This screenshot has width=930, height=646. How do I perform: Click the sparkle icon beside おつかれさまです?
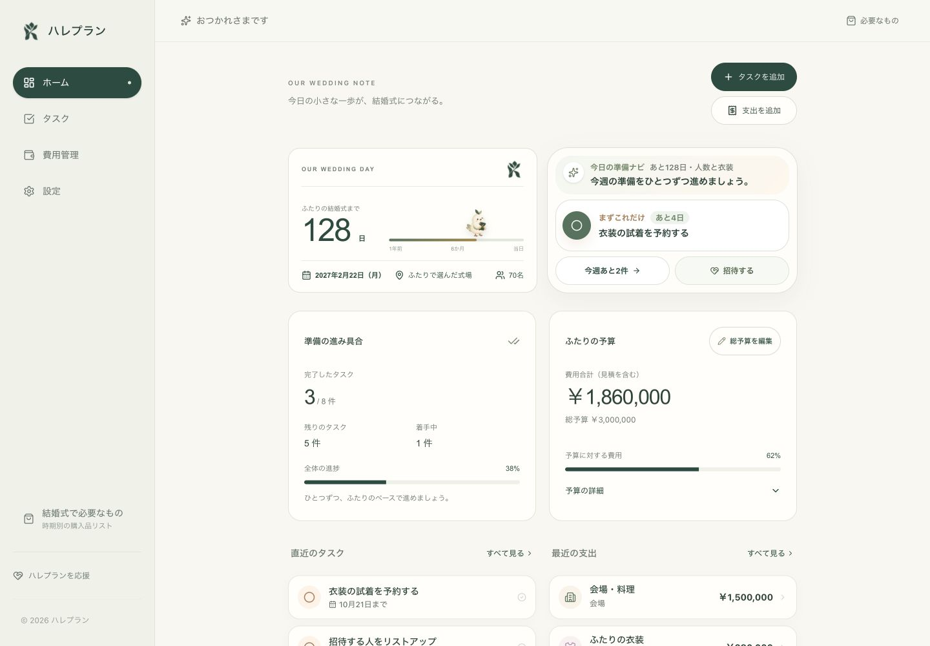186,21
